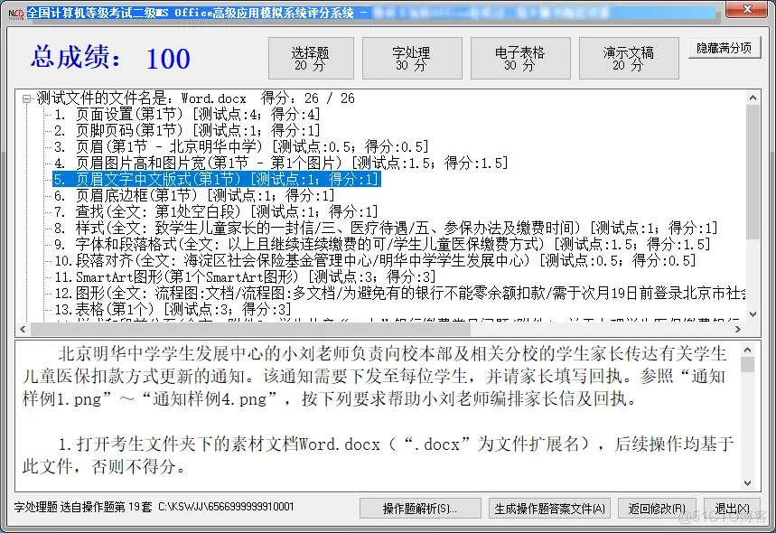Click the total score value 100

[168, 59]
